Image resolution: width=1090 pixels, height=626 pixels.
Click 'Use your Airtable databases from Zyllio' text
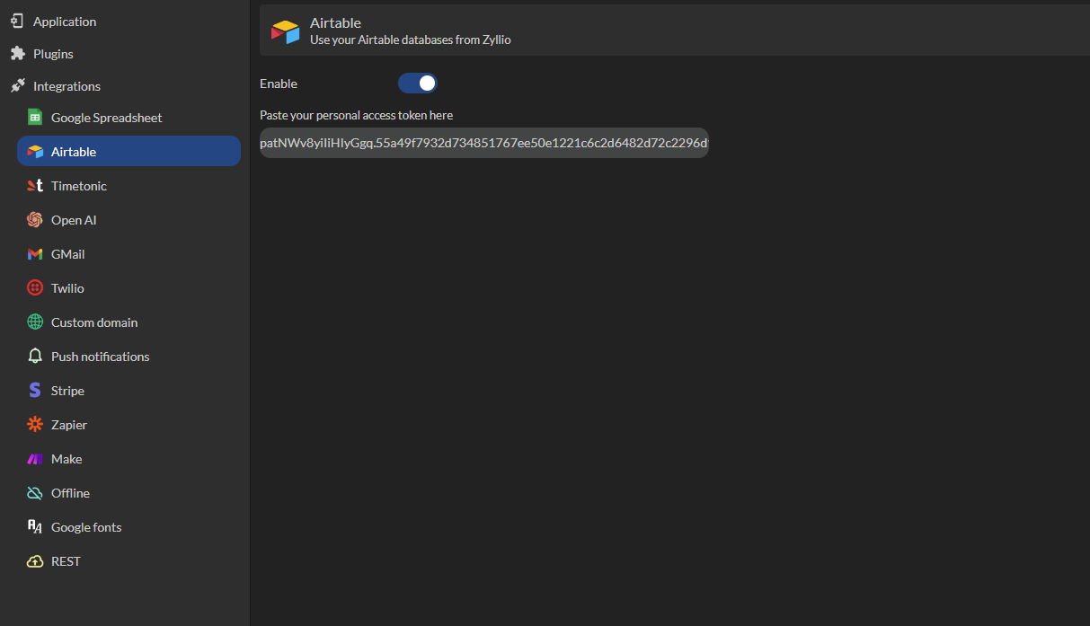click(x=411, y=40)
